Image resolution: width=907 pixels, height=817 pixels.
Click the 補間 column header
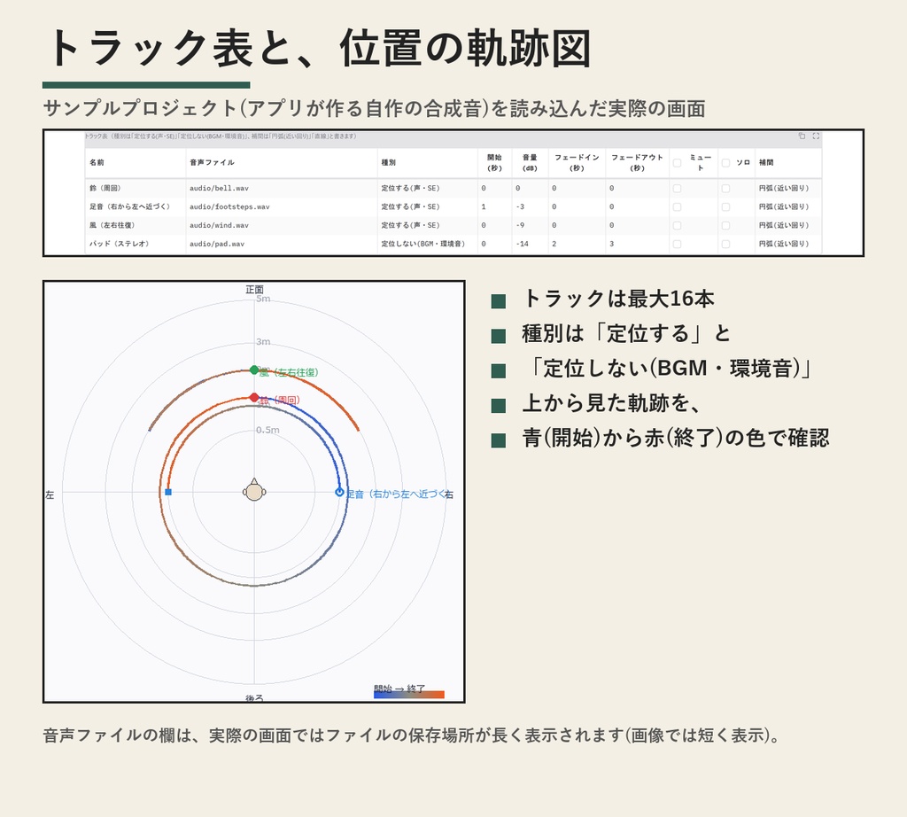[x=787, y=162]
